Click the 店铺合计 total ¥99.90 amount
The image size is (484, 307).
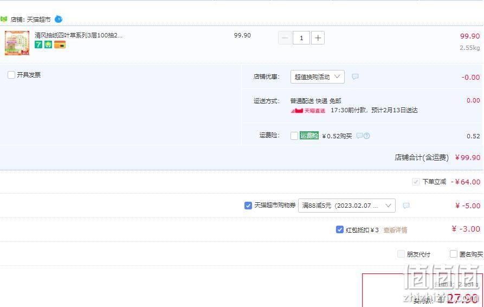tap(468, 157)
